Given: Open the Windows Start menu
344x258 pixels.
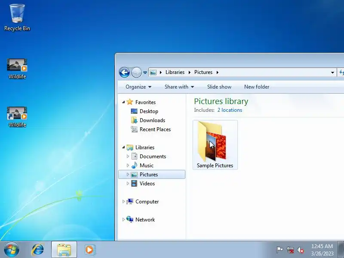Looking at the screenshot, I should coord(12,250).
